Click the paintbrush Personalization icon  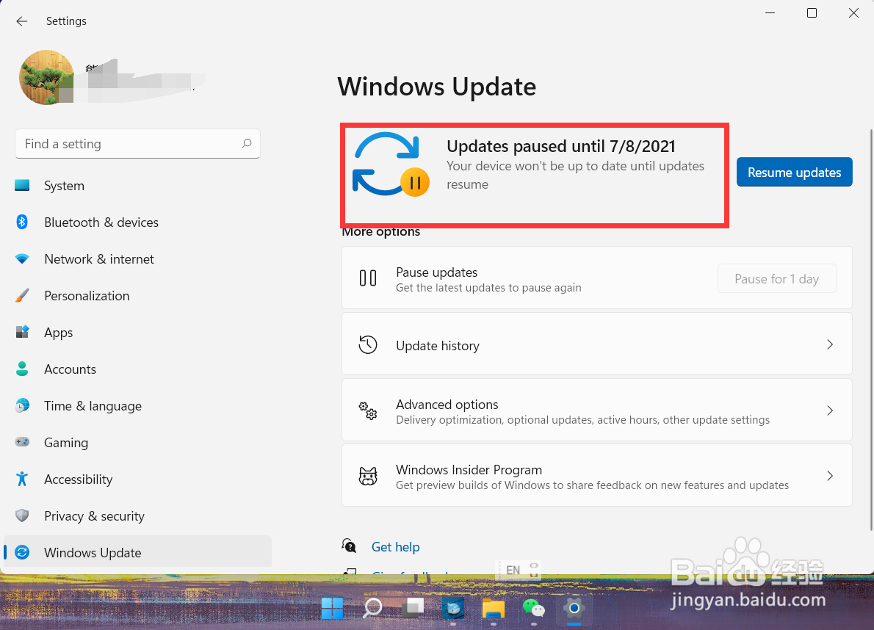(x=22, y=296)
